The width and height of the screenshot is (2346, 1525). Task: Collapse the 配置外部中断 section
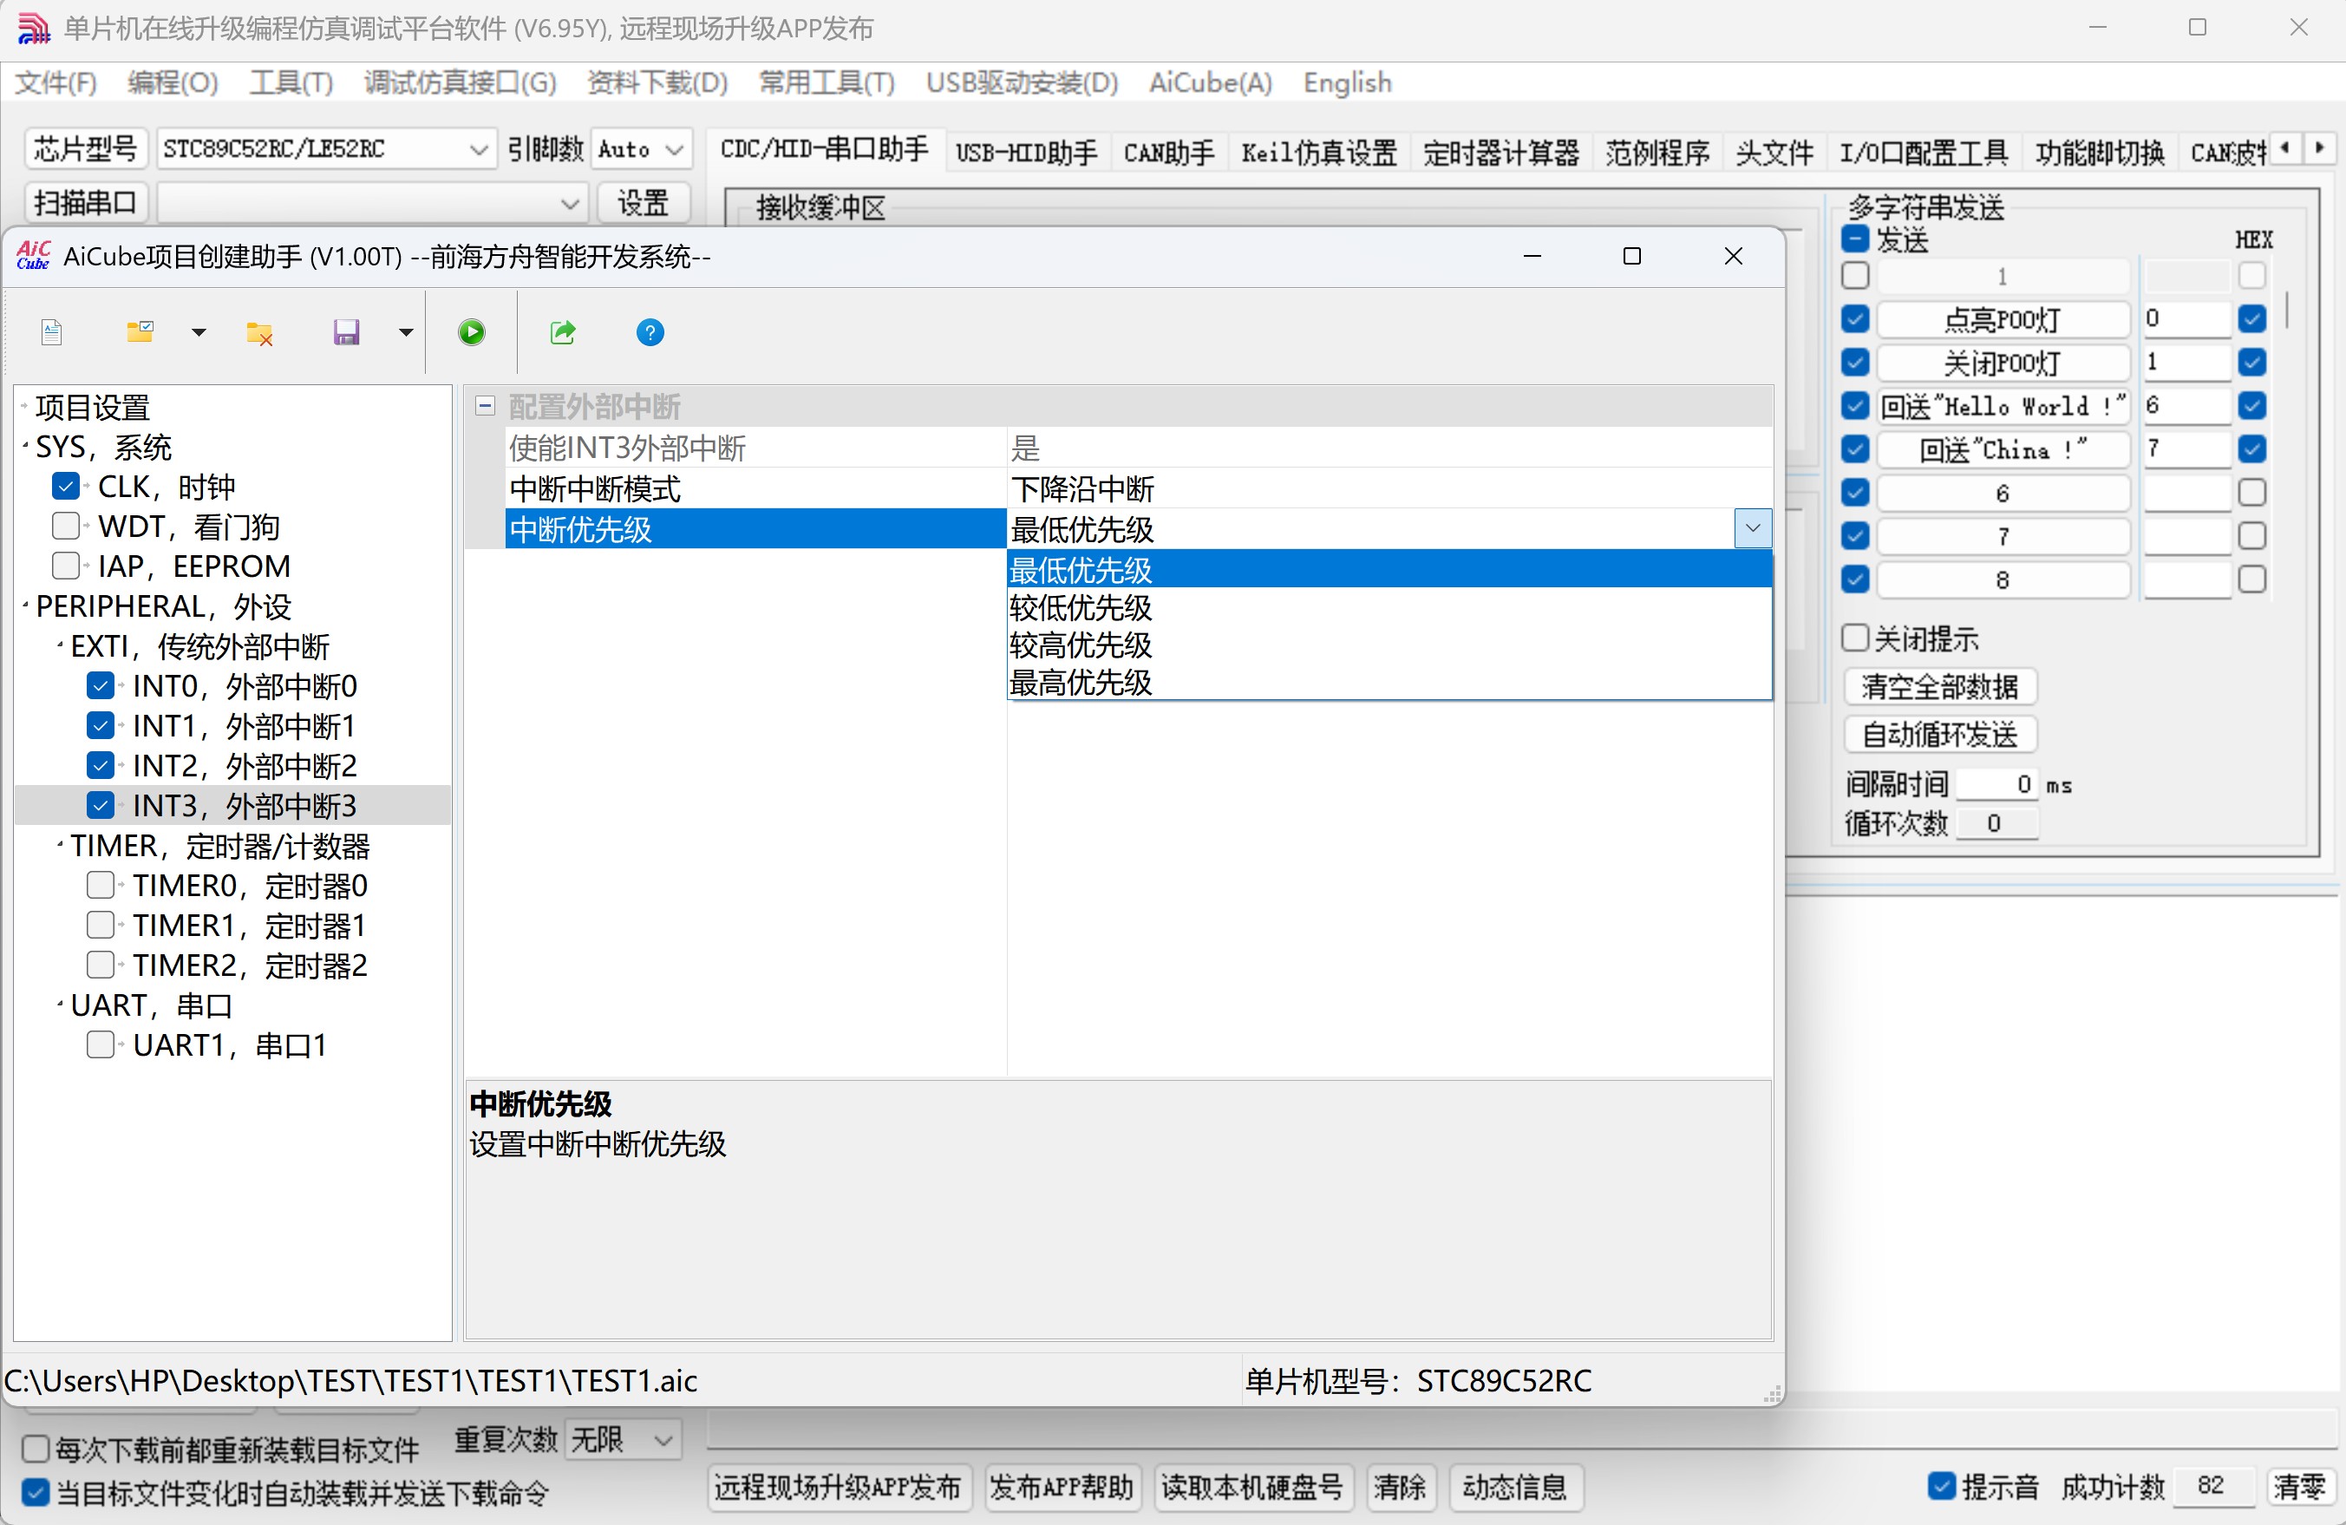click(485, 405)
